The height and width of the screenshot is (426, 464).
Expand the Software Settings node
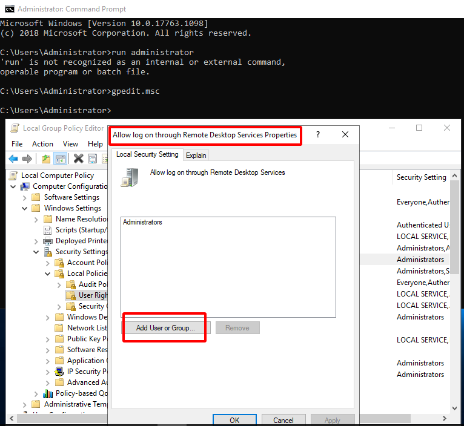25,197
